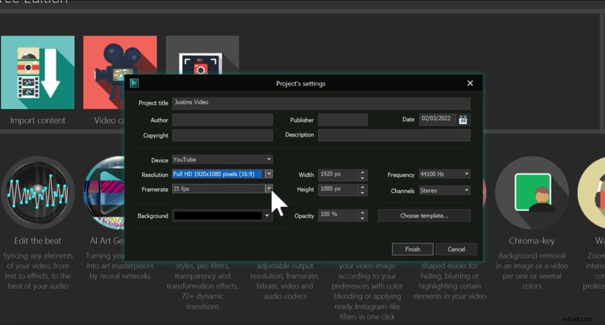Open the Edit the beat feature icon
Viewport: 605px width, 325px height.
[38, 193]
